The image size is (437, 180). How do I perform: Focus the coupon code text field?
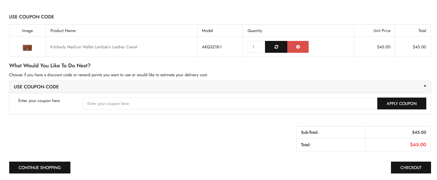tap(230, 103)
